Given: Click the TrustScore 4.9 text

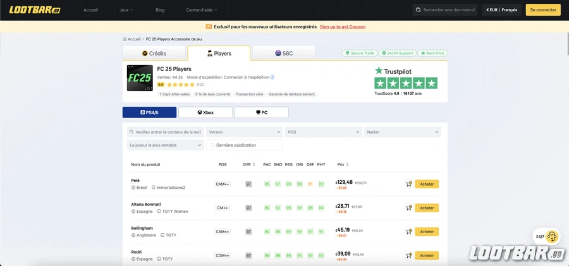Looking at the screenshot, I should (387, 94).
